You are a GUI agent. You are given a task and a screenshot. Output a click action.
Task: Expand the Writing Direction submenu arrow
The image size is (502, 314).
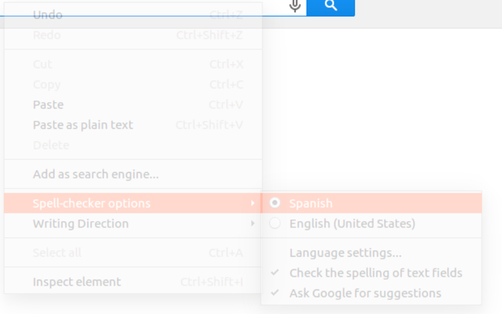(x=252, y=223)
